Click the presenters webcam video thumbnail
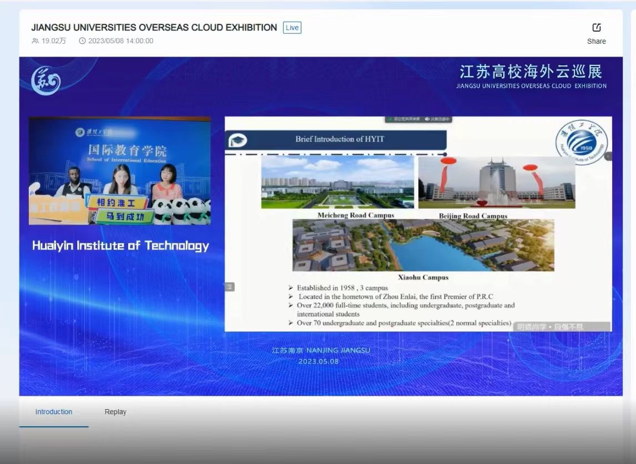 [120, 171]
